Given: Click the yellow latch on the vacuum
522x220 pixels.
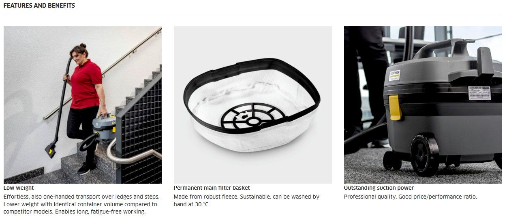Looking at the screenshot, I should point(395,107).
